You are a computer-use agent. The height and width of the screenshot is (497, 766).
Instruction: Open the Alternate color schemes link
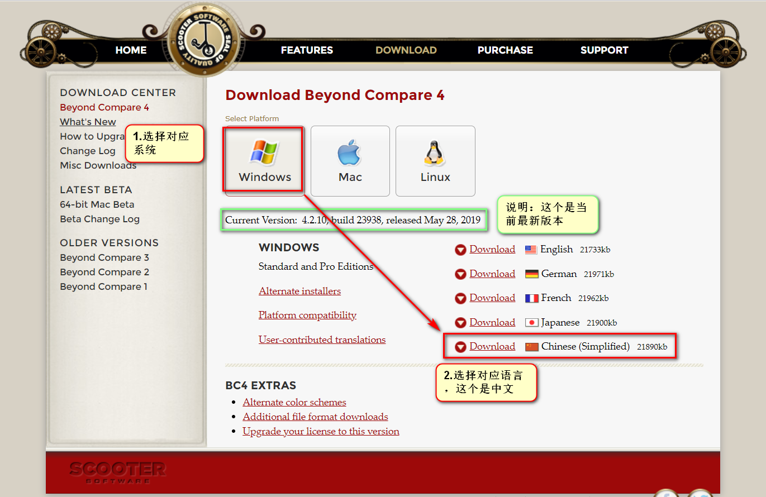(294, 402)
